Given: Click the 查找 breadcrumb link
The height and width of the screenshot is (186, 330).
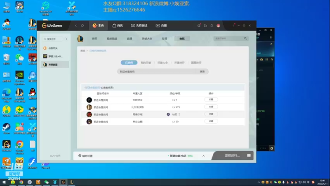Looking at the screenshot, I should click(x=83, y=50).
